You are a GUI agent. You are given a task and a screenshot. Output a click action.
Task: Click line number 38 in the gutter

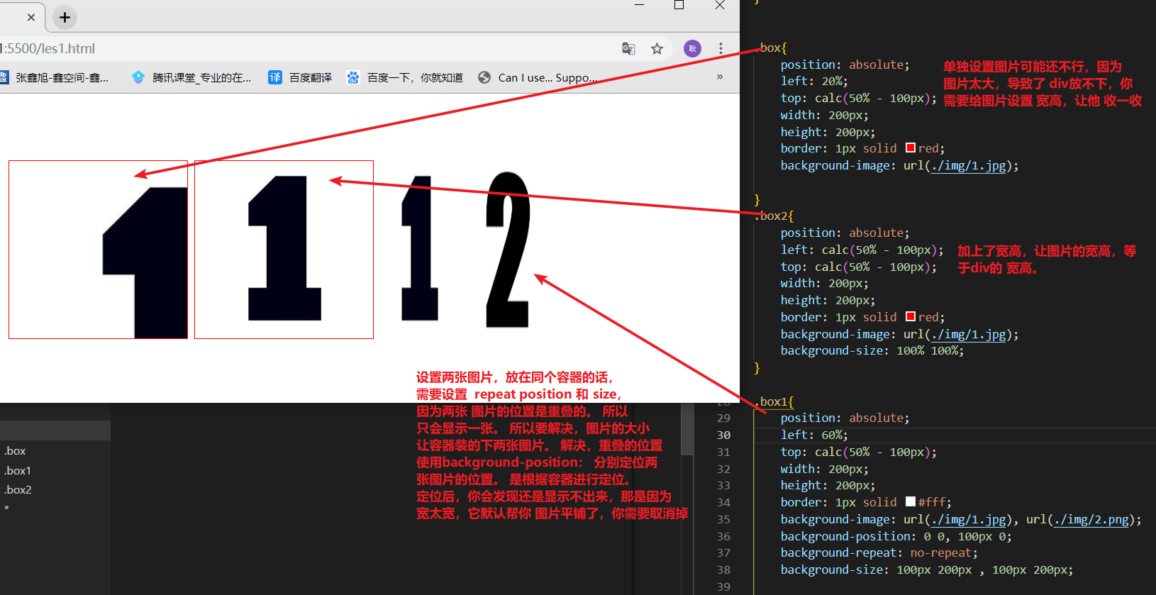click(x=723, y=569)
